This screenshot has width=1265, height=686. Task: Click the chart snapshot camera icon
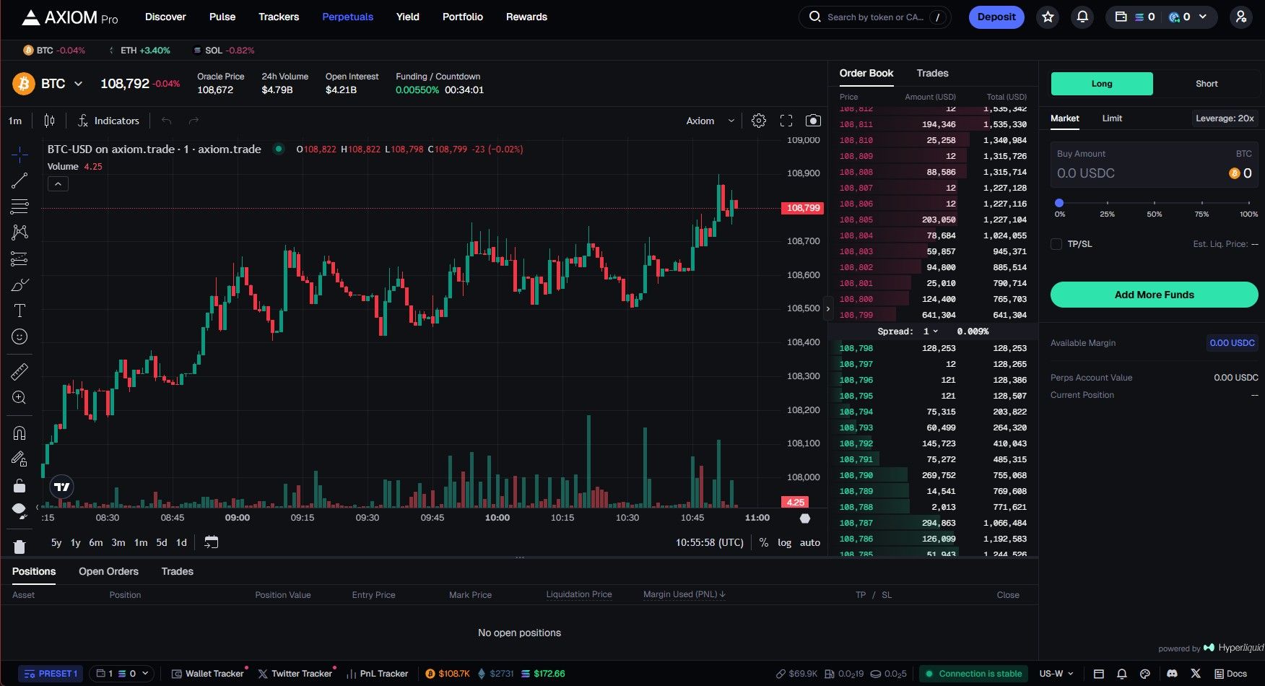point(813,121)
